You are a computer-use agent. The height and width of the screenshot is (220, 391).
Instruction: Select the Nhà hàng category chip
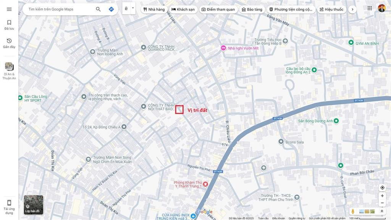[154, 10]
